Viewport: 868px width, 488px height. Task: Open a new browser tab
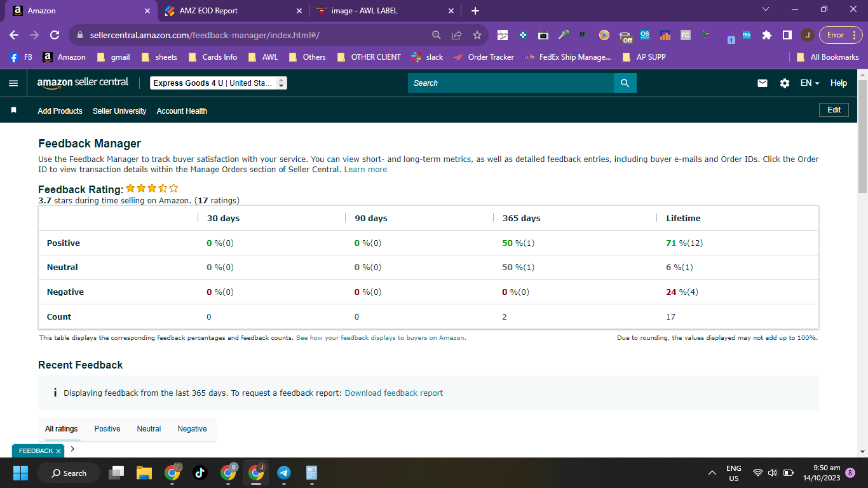point(475,11)
